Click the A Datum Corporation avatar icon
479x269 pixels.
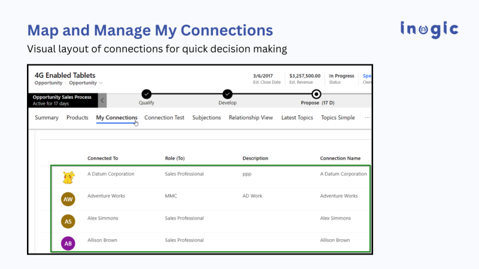(x=68, y=177)
